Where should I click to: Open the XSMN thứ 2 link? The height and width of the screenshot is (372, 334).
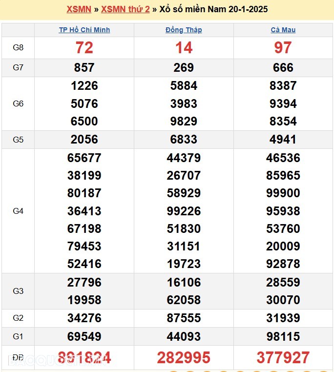125,9
